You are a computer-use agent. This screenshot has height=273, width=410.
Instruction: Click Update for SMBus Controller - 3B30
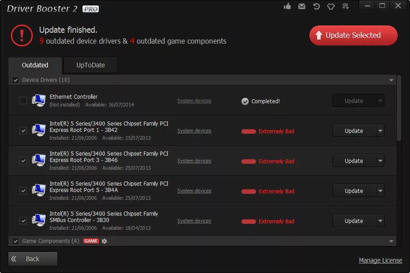354,221
